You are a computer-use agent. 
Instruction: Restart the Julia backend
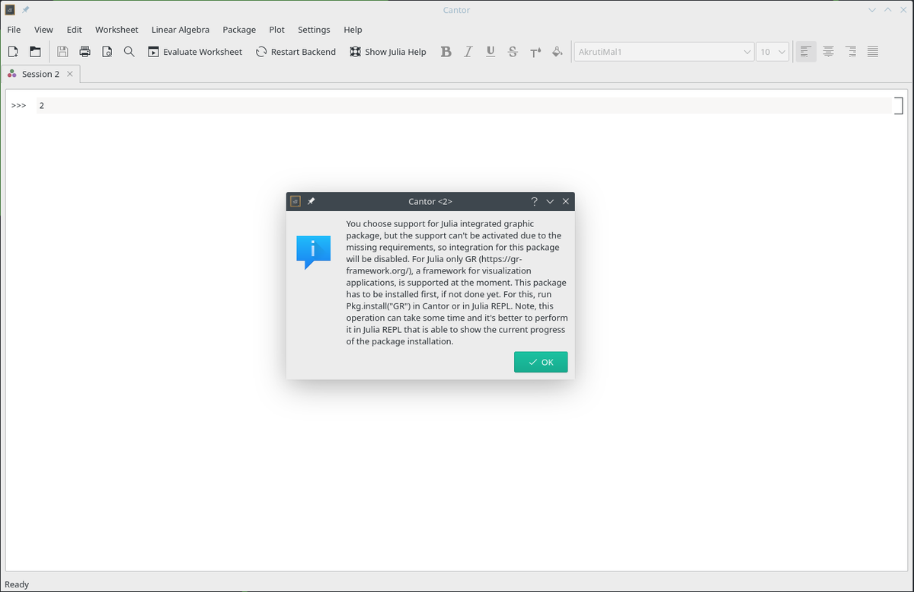pos(296,52)
